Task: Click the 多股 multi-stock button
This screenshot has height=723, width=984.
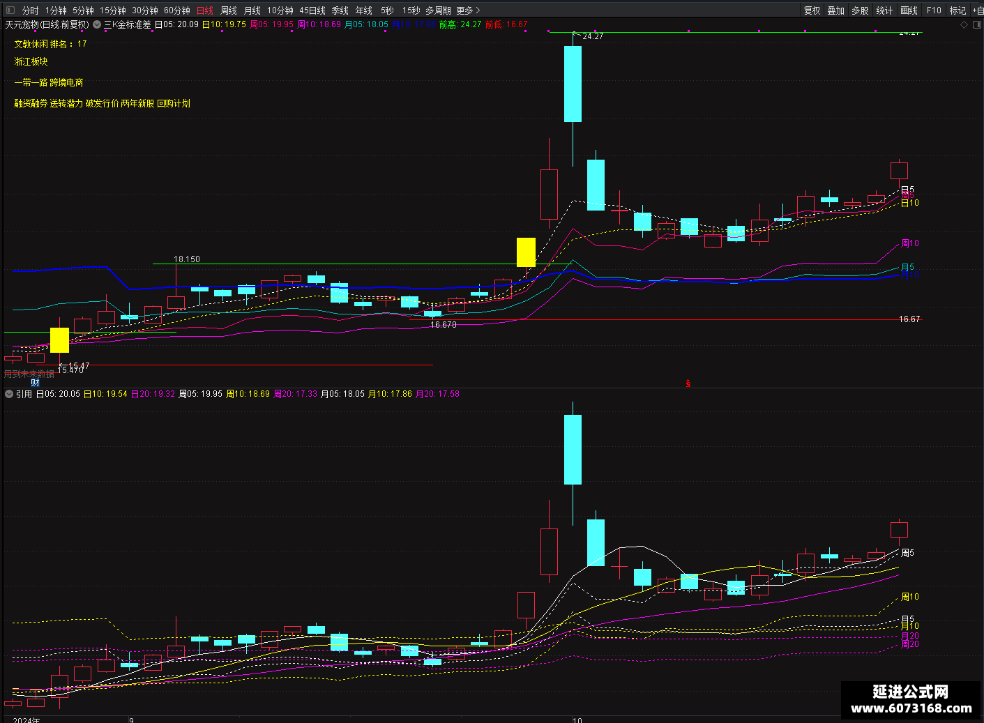Action: 861,10
